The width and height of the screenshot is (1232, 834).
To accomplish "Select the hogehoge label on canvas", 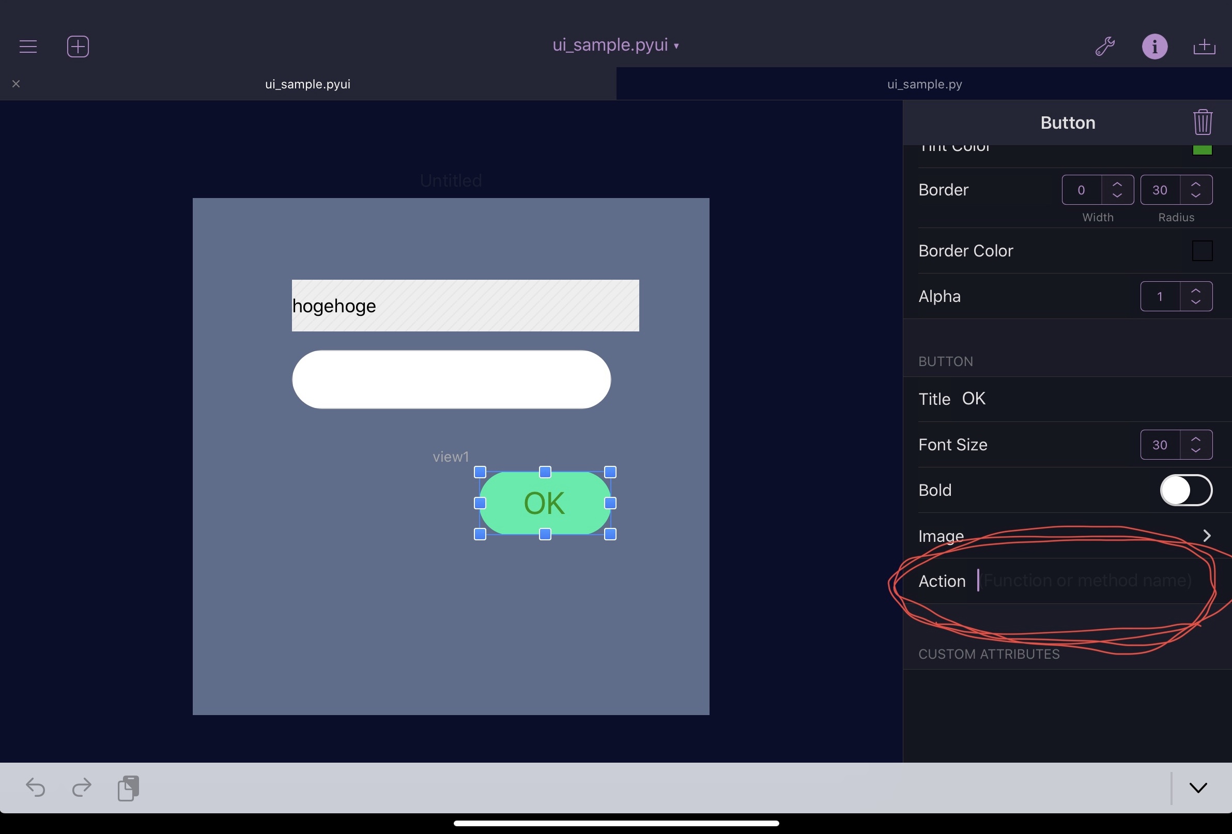I will pos(465,306).
